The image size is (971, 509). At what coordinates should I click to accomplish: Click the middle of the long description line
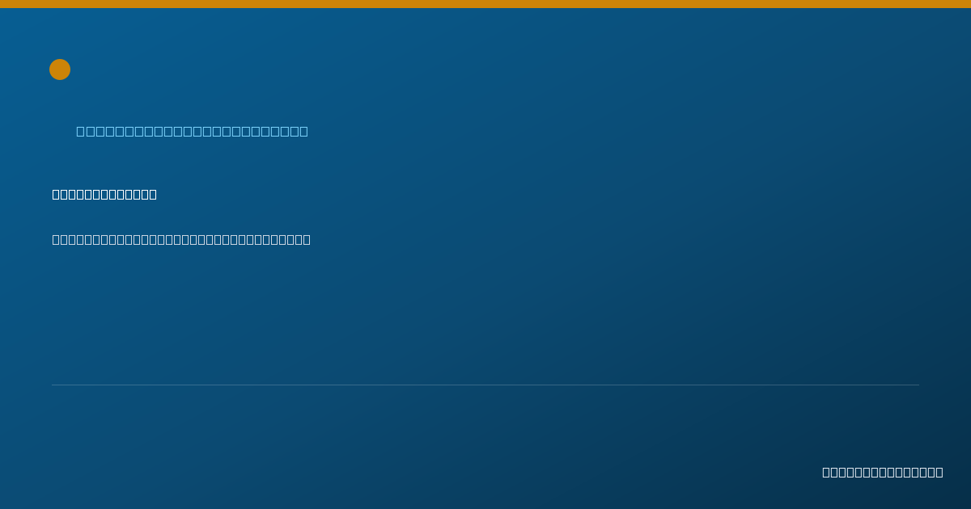[x=181, y=239]
